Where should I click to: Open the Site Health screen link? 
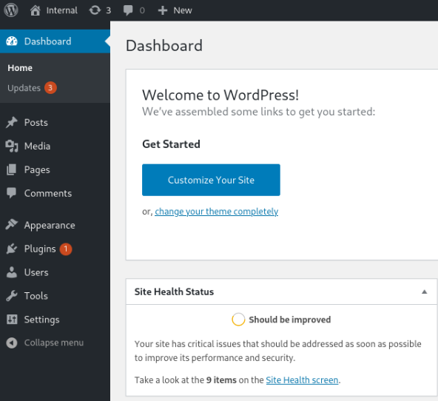click(x=302, y=380)
